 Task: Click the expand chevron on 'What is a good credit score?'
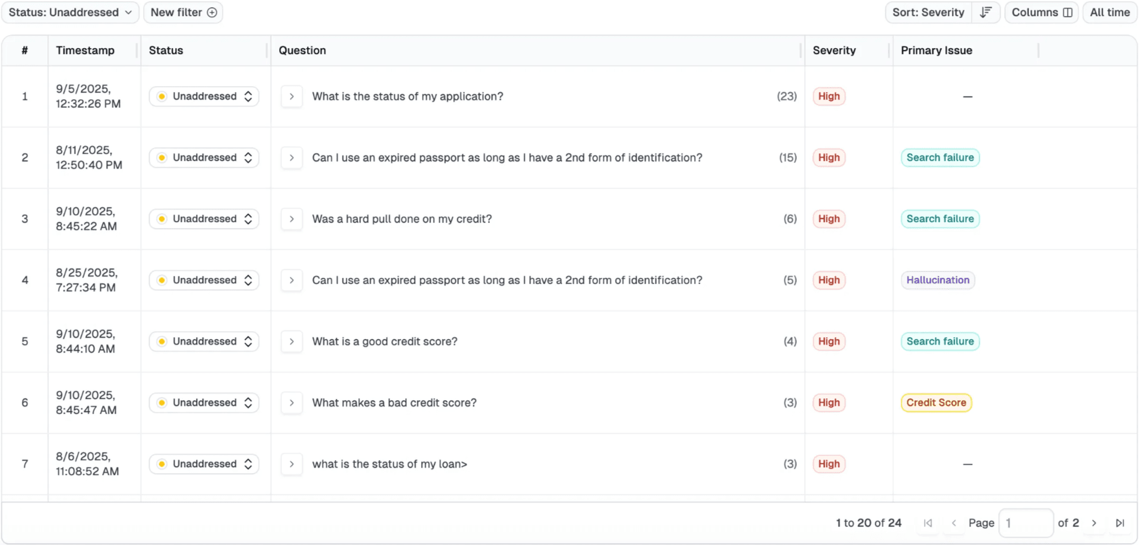tap(292, 341)
